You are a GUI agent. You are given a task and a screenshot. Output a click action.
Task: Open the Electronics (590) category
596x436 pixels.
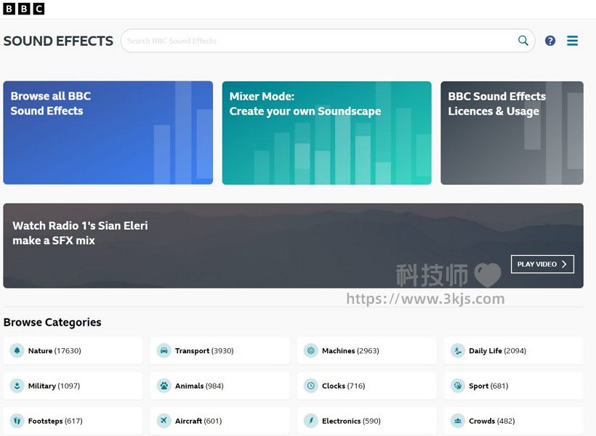367,421
